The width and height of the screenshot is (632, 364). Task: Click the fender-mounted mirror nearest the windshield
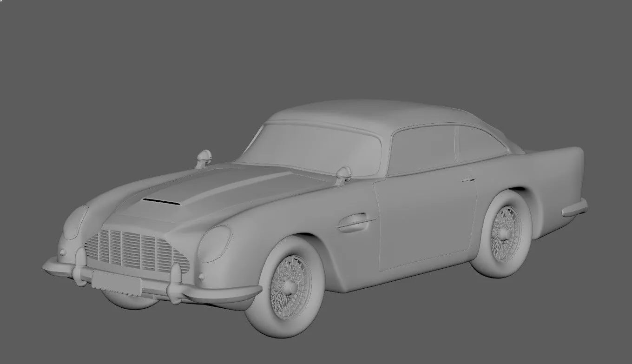[342, 175]
